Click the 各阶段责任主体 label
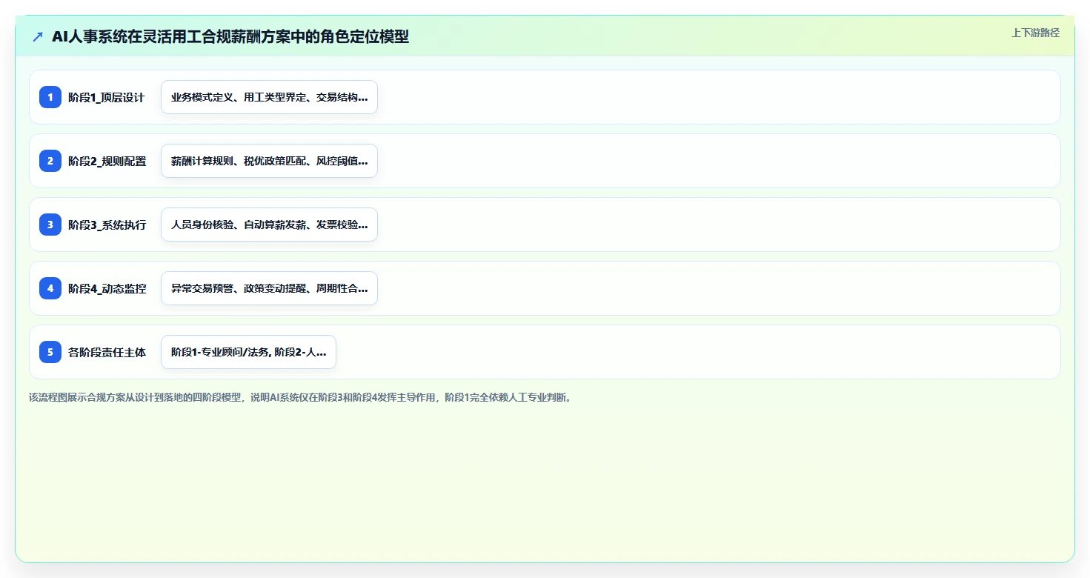The width and height of the screenshot is (1090, 578). point(107,352)
